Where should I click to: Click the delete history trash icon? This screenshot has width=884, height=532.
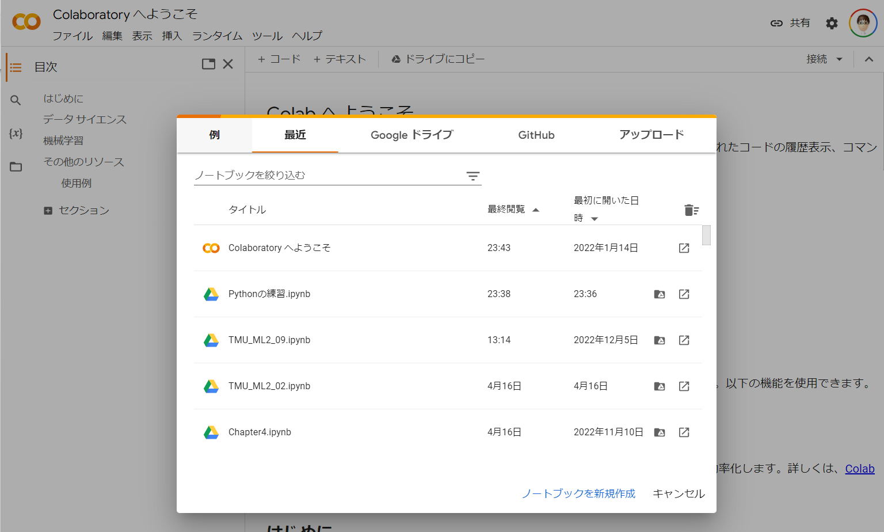click(x=691, y=210)
